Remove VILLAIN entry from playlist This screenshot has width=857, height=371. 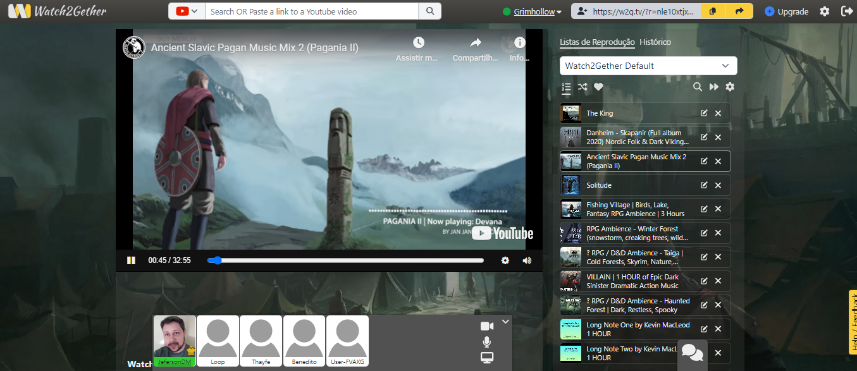pos(718,281)
